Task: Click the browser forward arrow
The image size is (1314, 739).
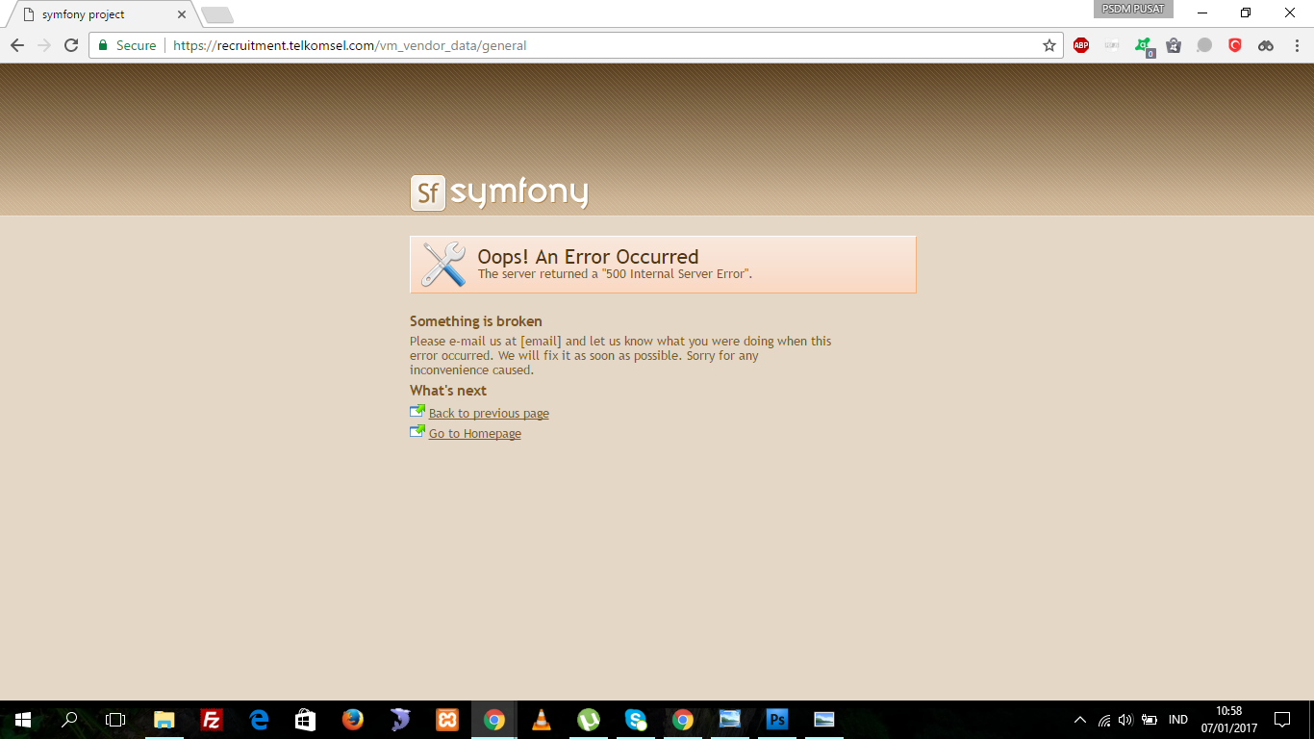Action: tap(44, 45)
